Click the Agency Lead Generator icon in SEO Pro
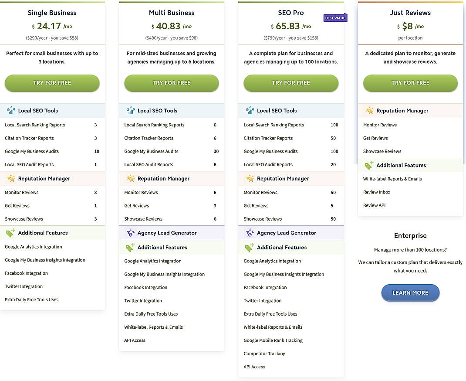This screenshot has height=381, width=466. point(250,233)
